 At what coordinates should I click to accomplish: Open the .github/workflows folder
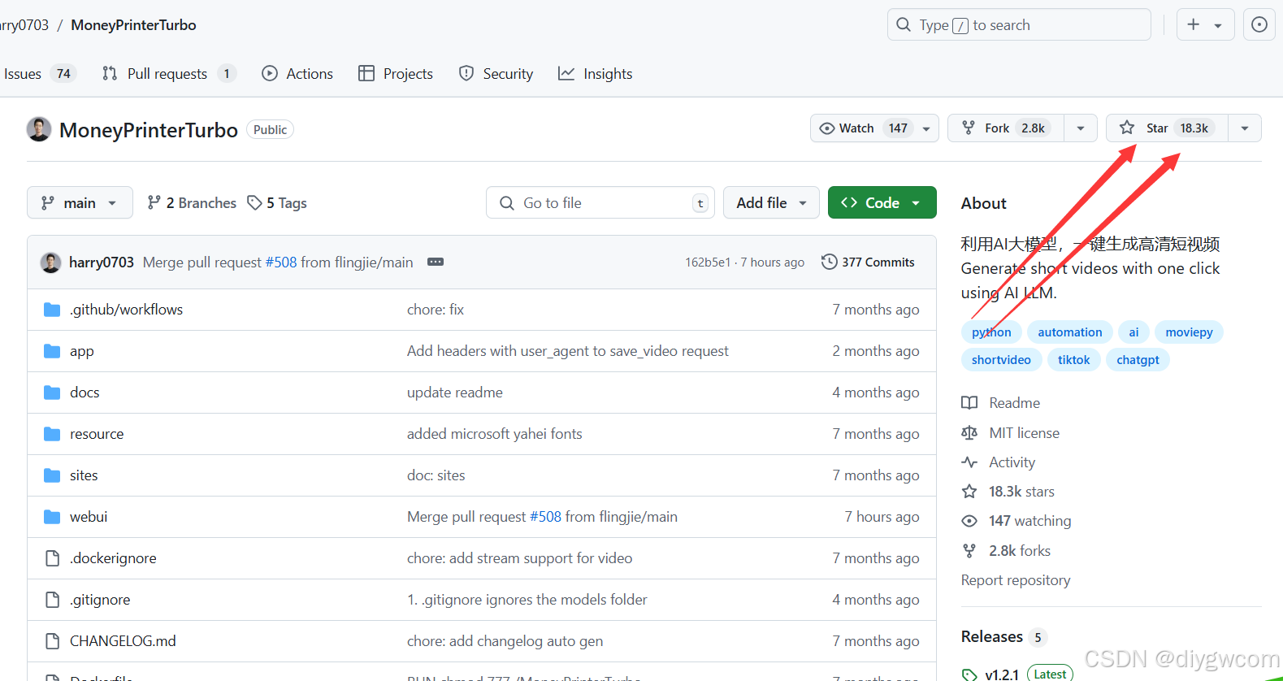(x=126, y=310)
